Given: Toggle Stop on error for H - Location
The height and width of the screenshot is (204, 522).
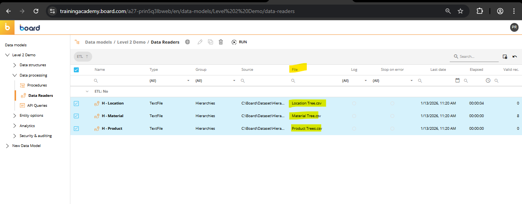Looking at the screenshot, I should pyautogui.click(x=392, y=103).
